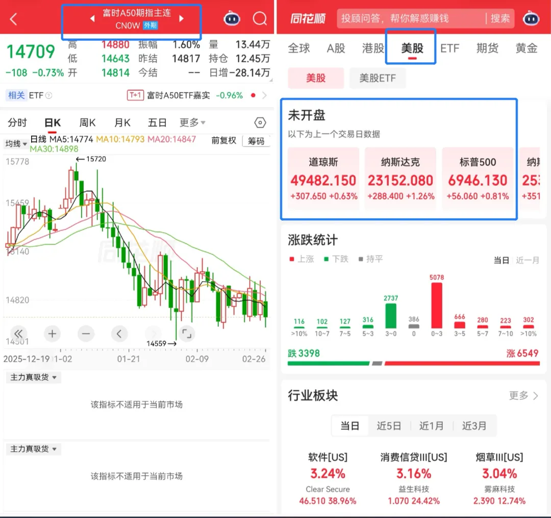
Task: Switch to the A股 market tab
Action: tap(336, 48)
